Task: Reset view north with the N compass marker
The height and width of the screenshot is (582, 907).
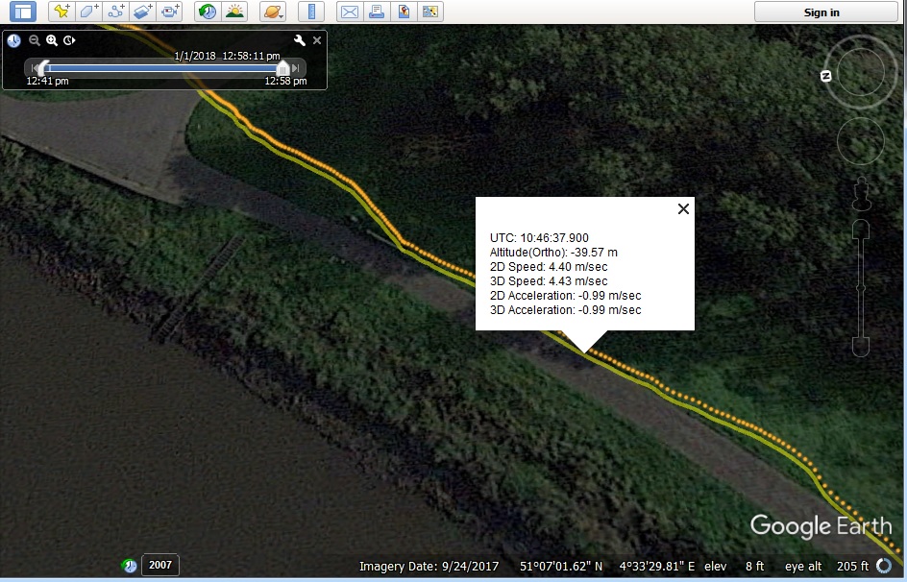Action: pyautogui.click(x=826, y=76)
